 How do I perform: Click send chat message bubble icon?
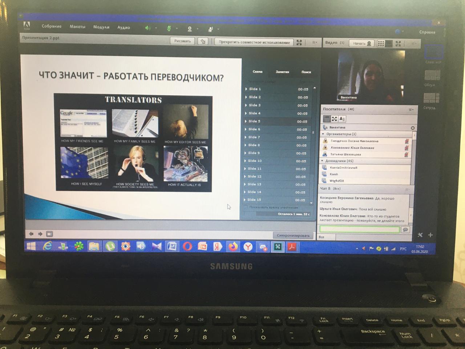405,229
